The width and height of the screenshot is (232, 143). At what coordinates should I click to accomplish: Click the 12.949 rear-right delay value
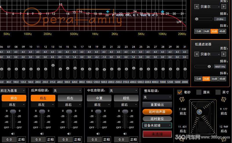click(224, 127)
